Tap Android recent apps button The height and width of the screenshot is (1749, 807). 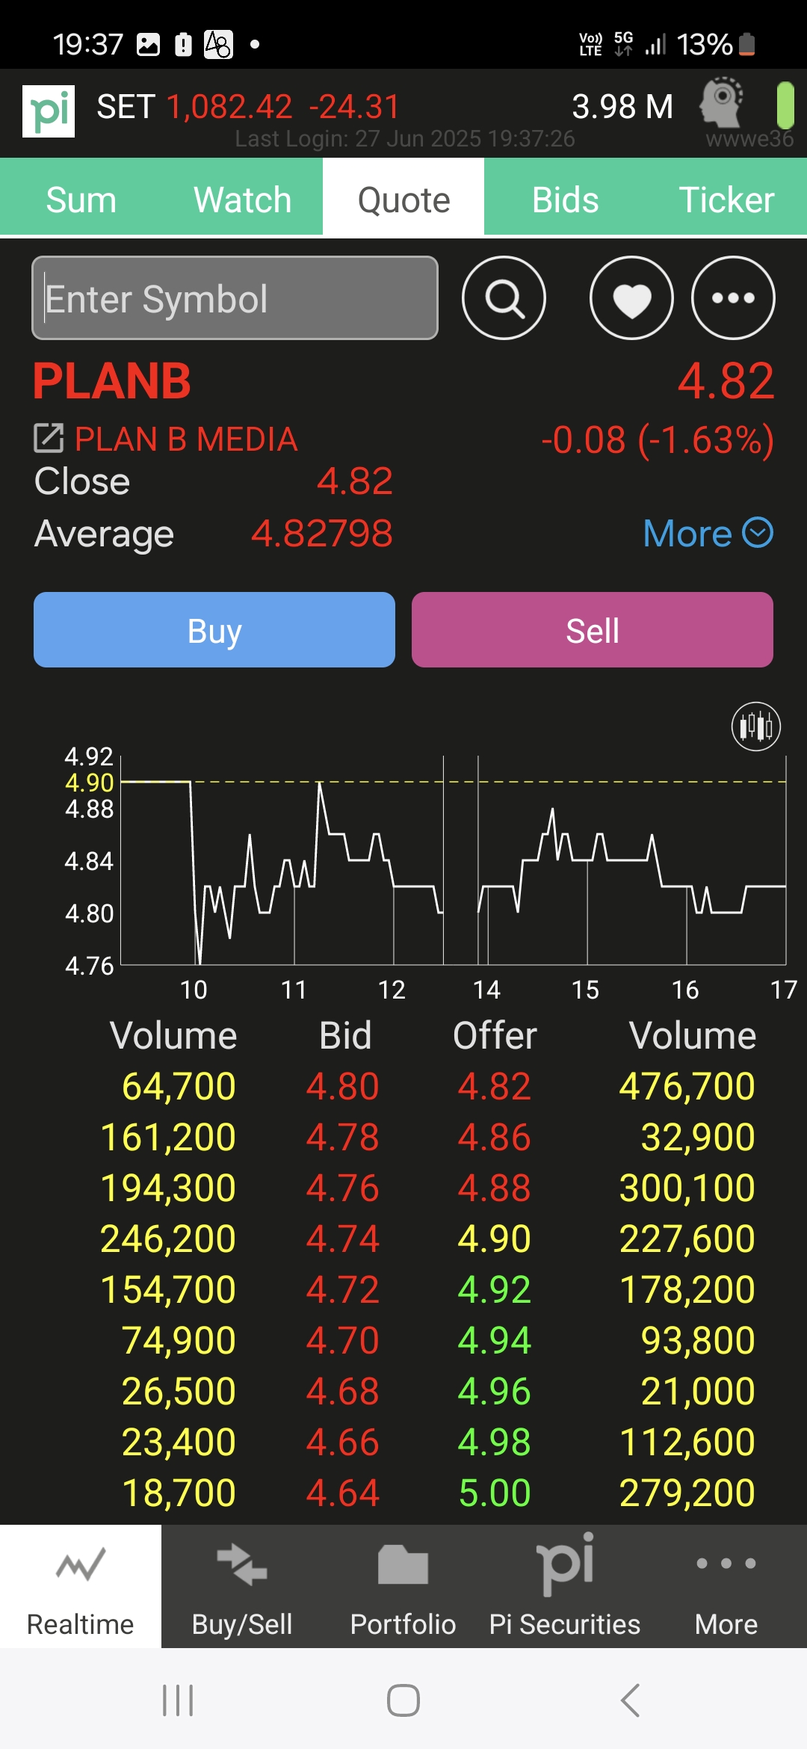point(178,1700)
